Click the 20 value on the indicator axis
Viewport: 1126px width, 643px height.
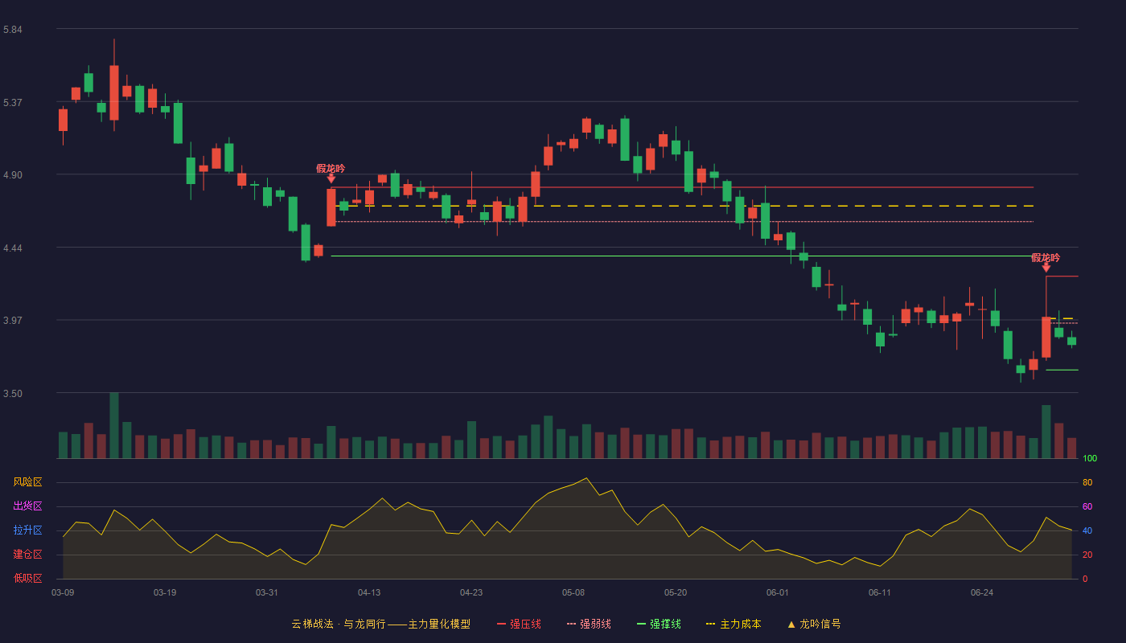click(1087, 555)
